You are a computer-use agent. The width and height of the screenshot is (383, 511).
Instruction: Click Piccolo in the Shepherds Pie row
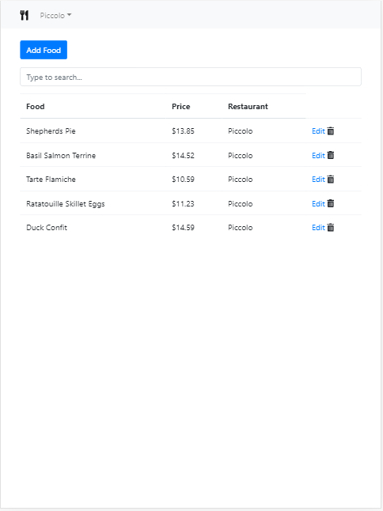[241, 131]
